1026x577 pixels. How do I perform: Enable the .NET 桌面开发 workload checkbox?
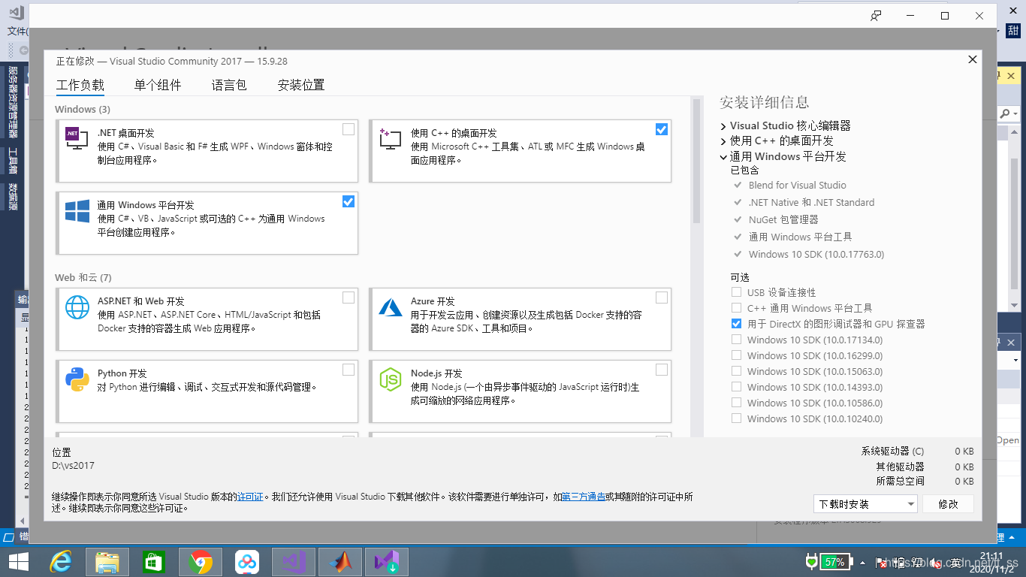(x=348, y=128)
